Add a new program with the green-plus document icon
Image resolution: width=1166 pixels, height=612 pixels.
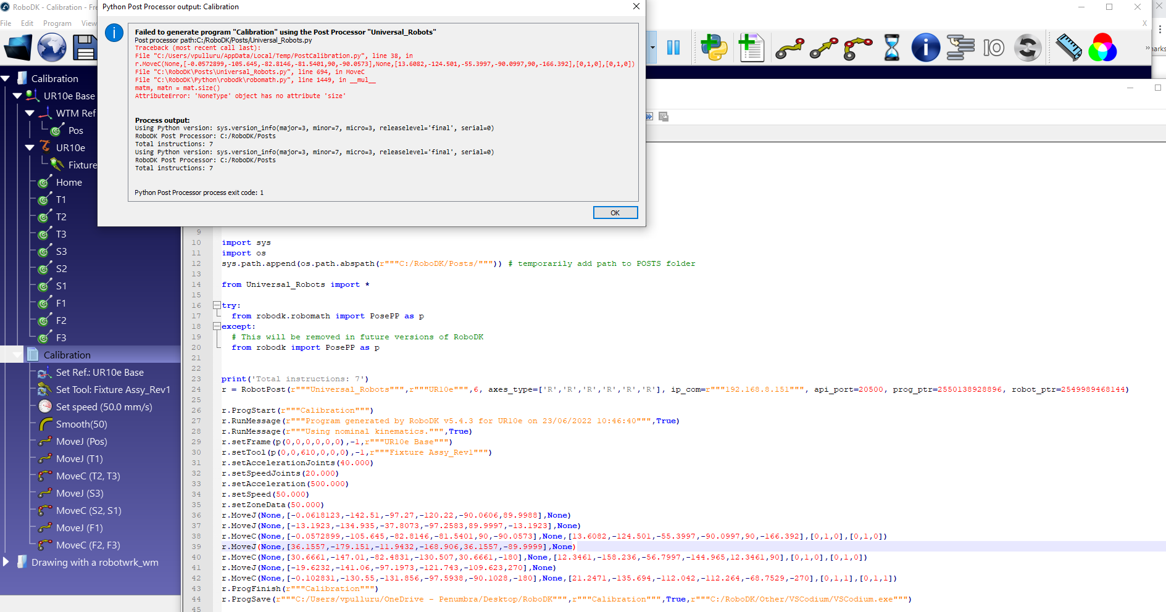[x=751, y=48]
